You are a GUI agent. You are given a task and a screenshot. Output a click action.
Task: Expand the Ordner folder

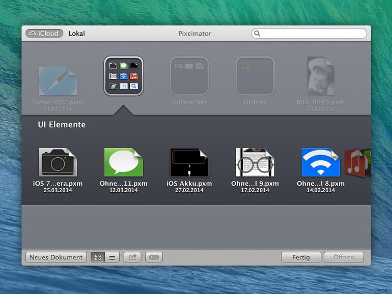pyautogui.click(x=255, y=76)
